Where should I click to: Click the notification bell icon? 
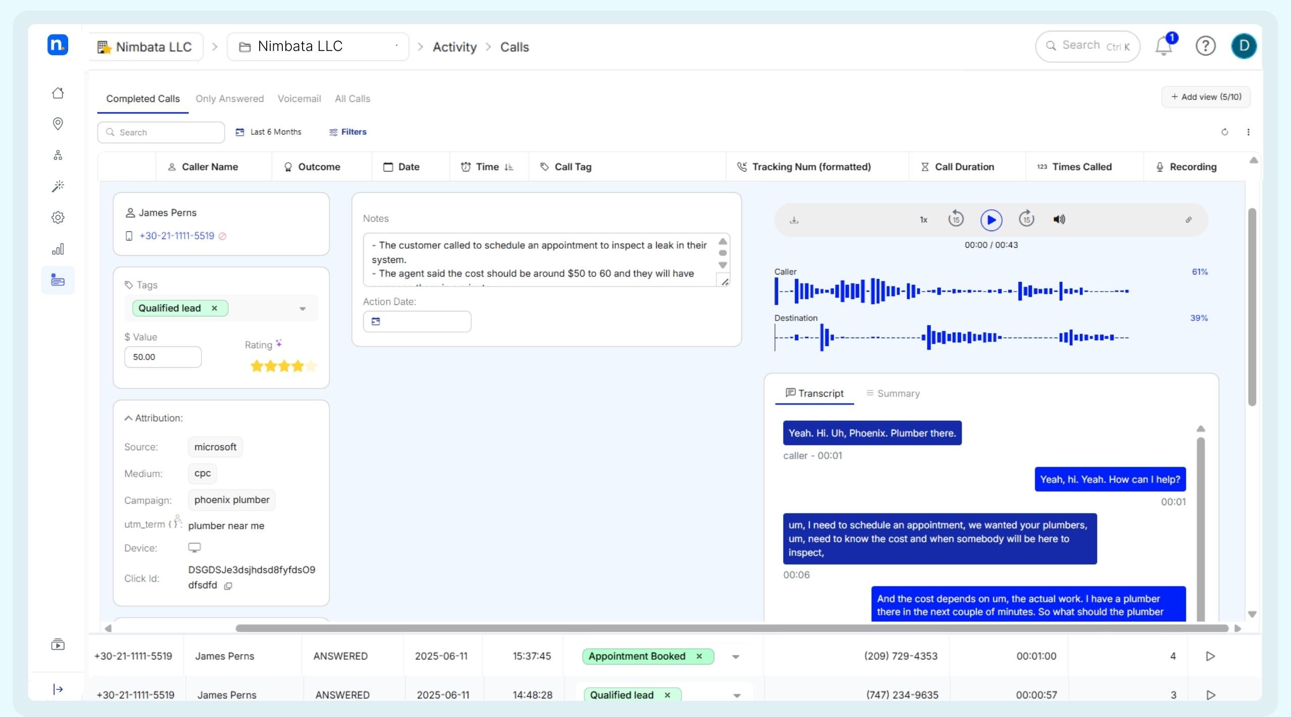[1164, 46]
